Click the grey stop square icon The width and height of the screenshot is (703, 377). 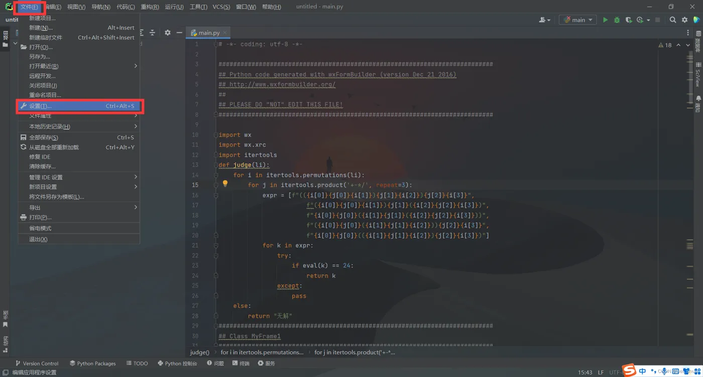tap(658, 20)
